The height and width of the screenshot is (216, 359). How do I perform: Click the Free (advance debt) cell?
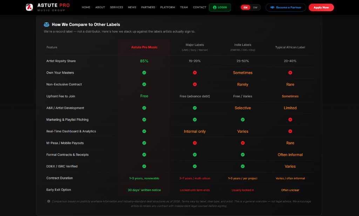click(x=195, y=96)
